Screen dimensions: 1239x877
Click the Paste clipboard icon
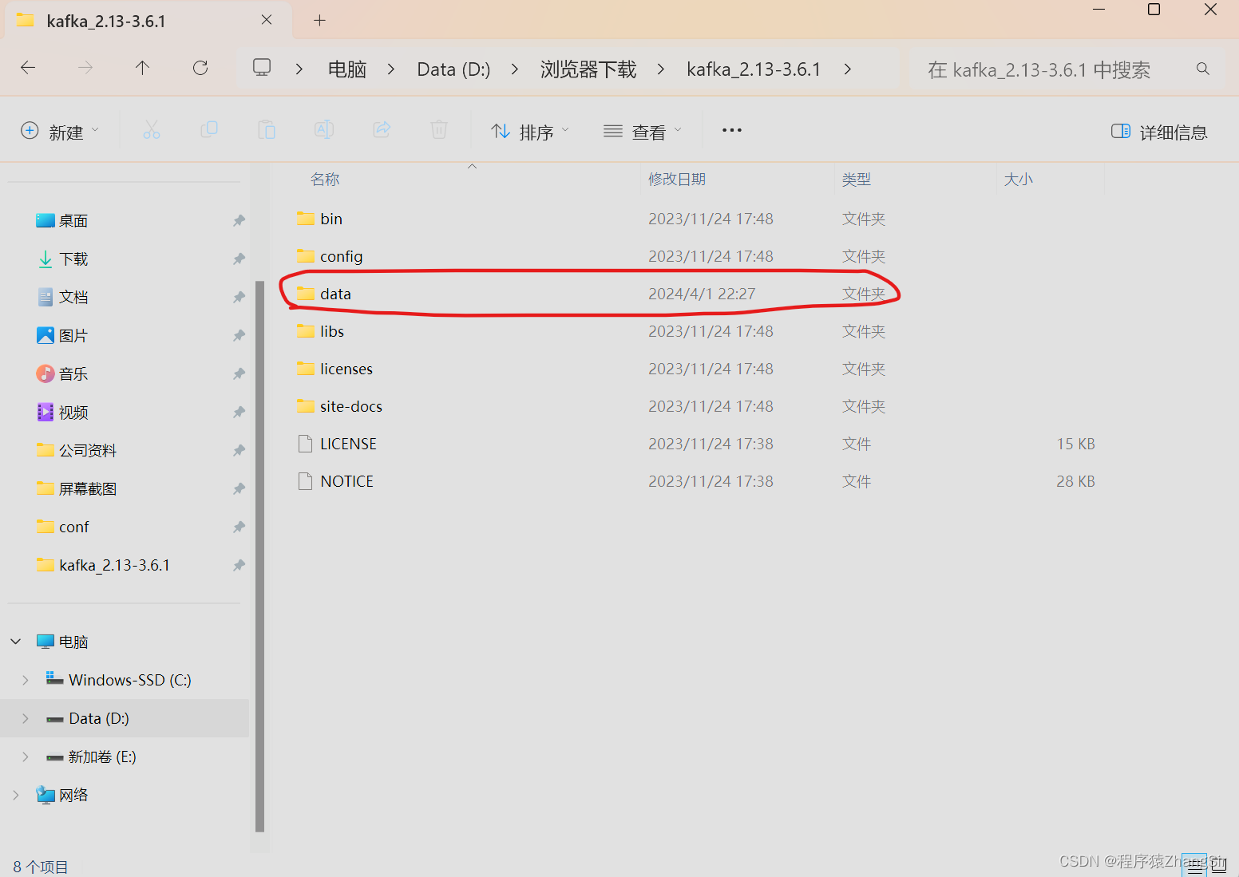coord(267,130)
